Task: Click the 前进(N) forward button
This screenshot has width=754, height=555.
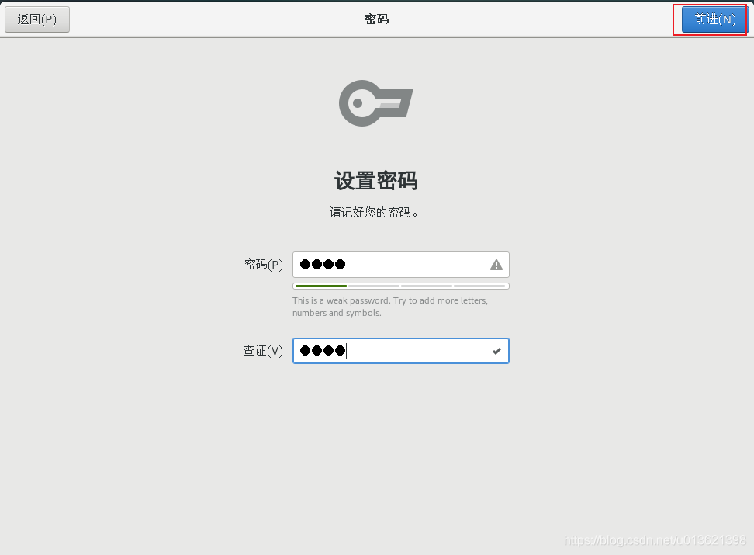Action: (714, 19)
